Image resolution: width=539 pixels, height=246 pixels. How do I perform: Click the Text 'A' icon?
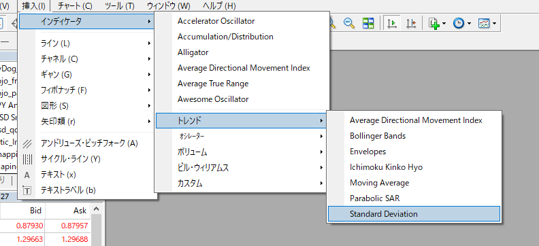point(27,175)
